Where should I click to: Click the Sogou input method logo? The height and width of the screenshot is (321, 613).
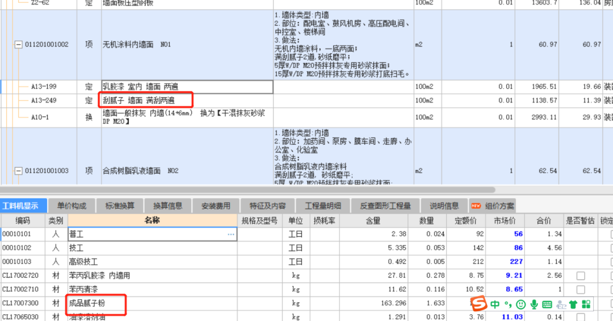point(480,304)
